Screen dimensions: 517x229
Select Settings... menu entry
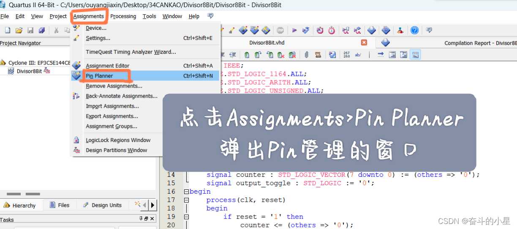pos(145,38)
